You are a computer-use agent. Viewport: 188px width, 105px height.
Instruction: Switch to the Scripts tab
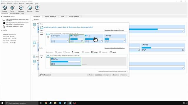pyautogui.click(x=62, y=17)
